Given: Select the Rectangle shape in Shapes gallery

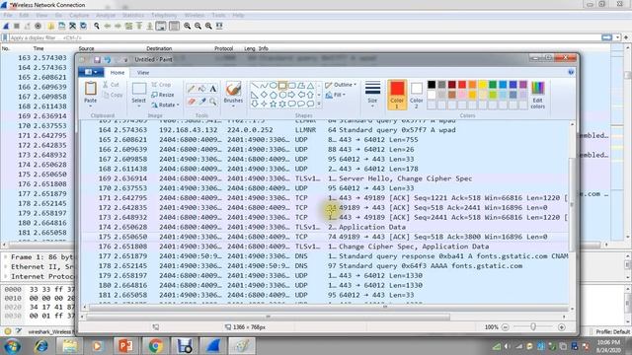Looking at the screenshot, I should tap(282, 86).
